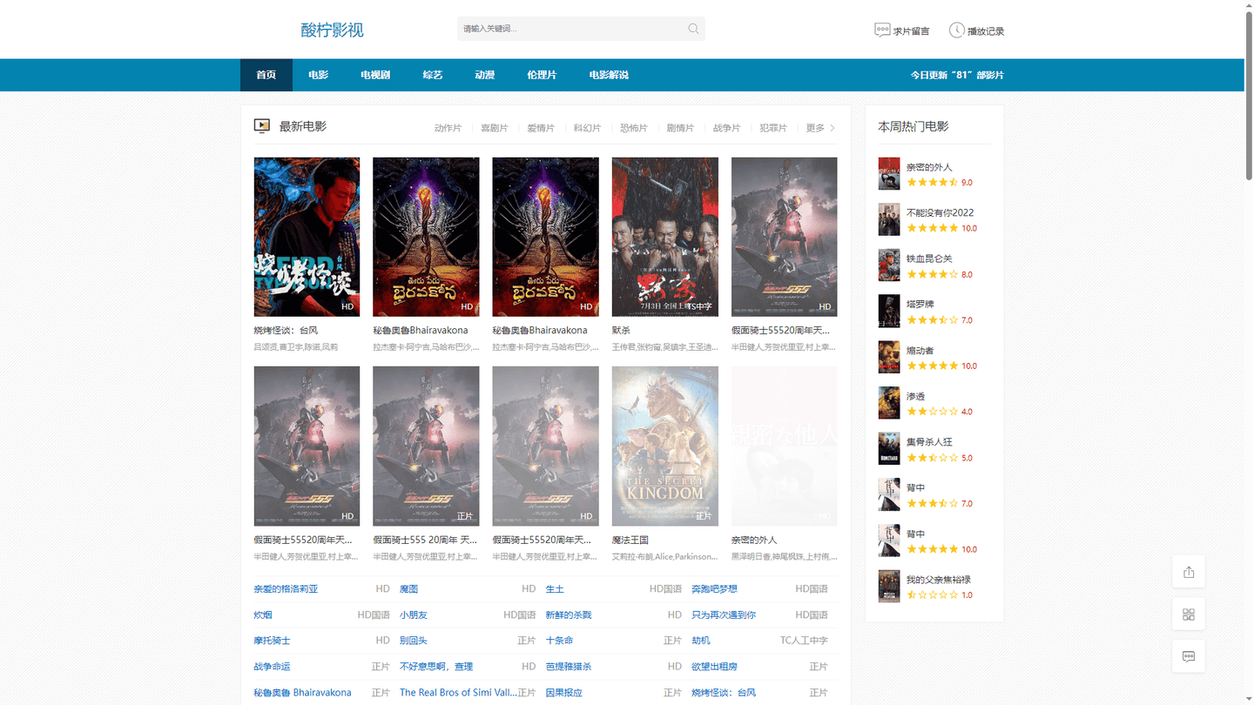Image resolution: width=1254 pixels, height=705 pixels.
Task: Click the 最新电影 section video icon
Action: (x=262, y=126)
